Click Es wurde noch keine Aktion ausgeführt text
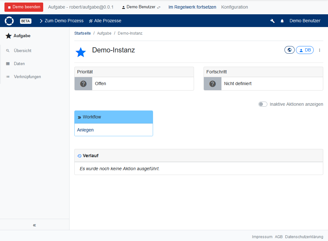Viewport: 328px width, 241px height. coord(119,169)
